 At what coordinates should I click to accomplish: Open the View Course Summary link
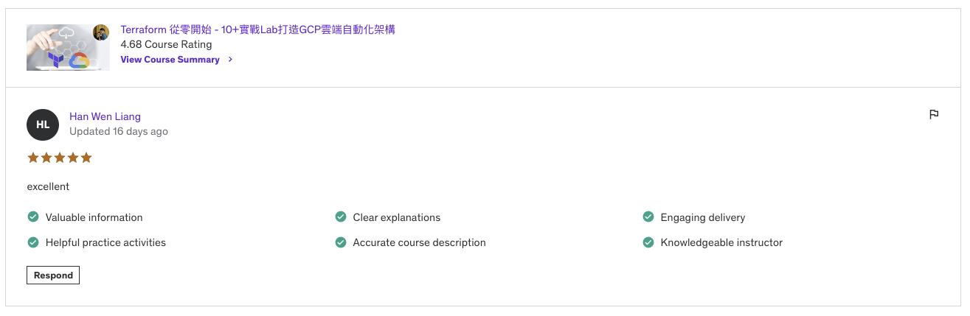click(x=170, y=60)
